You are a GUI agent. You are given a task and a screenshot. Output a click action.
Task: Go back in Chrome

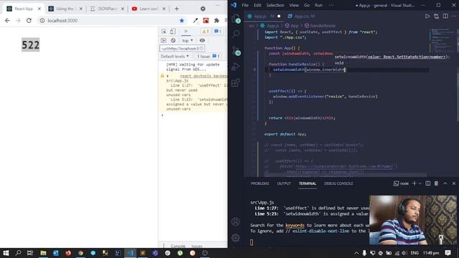(7, 21)
